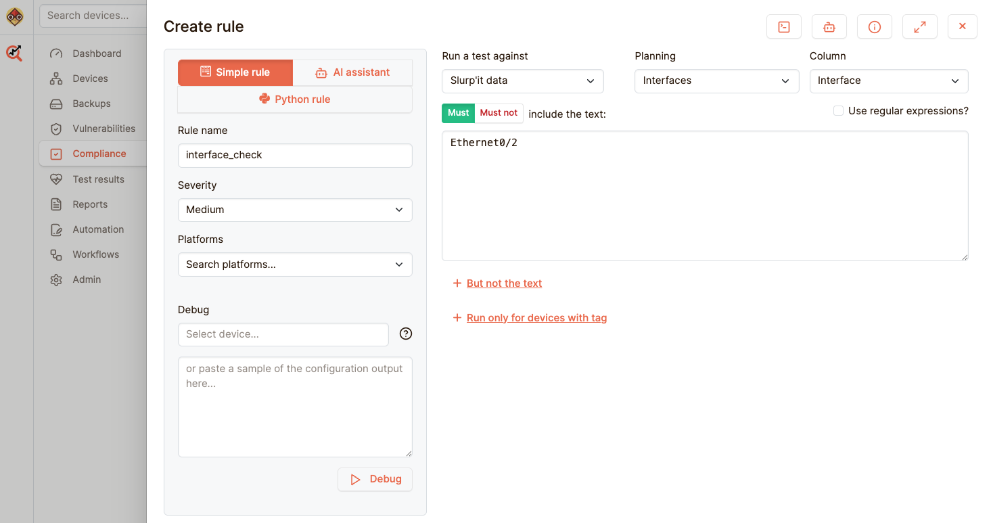
Task: Switch to Must not option
Action: (x=499, y=113)
